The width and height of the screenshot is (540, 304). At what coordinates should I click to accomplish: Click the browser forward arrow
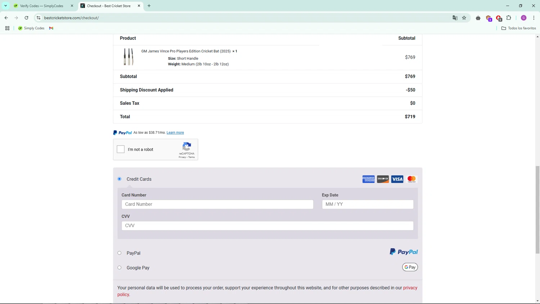[x=16, y=18]
